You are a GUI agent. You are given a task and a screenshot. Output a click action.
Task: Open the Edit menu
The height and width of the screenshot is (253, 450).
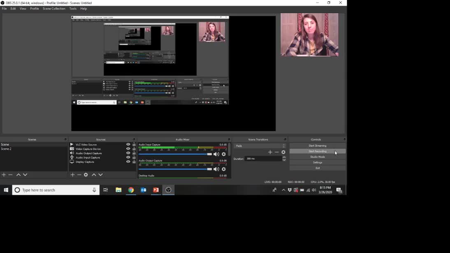13,9
